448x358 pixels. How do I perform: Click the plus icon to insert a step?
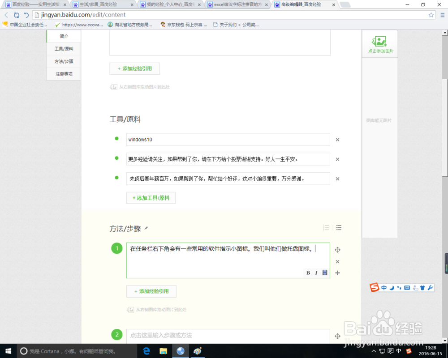pos(338,273)
